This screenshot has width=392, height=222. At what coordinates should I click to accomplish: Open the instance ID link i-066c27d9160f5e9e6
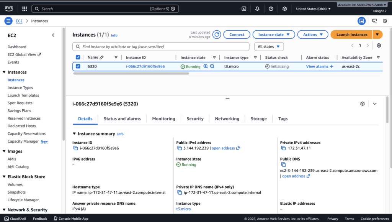click(145, 66)
